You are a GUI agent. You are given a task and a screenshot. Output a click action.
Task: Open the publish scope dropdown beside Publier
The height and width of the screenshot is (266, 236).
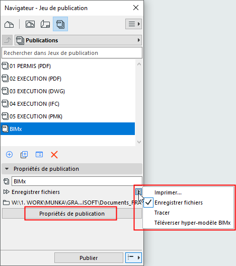(x=133, y=258)
